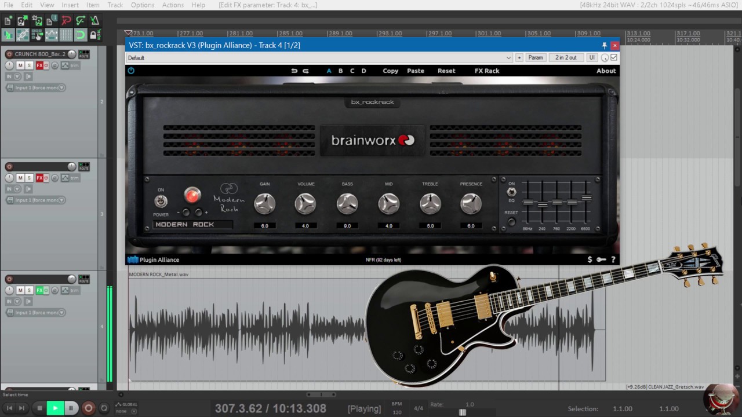The width and height of the screenshot is (742, 417).
Task: Click trim envelope button on CRUNCH 800 track
Action: pos(71,65)
